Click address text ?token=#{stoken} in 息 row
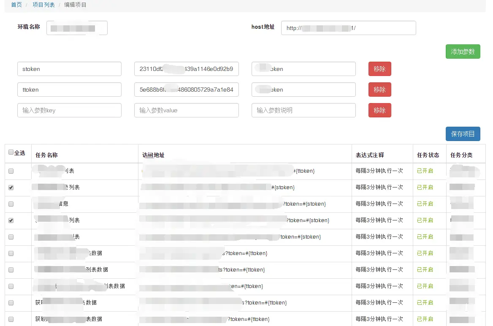This screenshot has height=326, width=493. point(304,204)
